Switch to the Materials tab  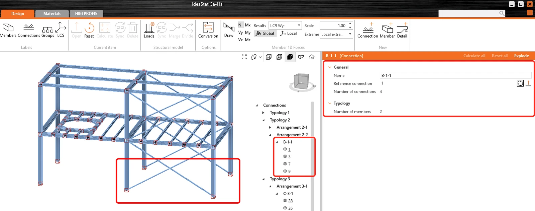click(52, 14)
